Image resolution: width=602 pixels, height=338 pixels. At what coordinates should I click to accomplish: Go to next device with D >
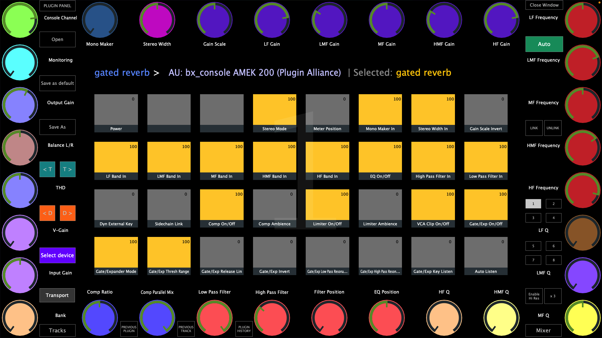[67, 213]
